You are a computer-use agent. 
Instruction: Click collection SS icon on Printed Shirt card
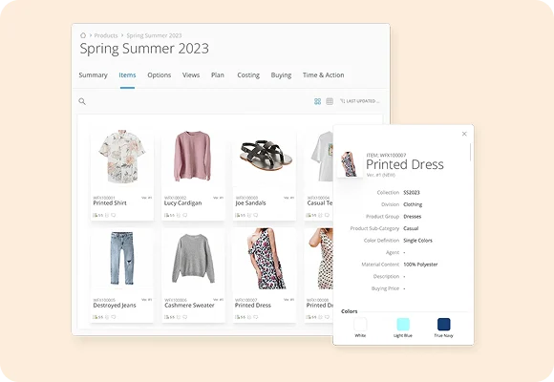pyautogui.click(x=97, y=215)
